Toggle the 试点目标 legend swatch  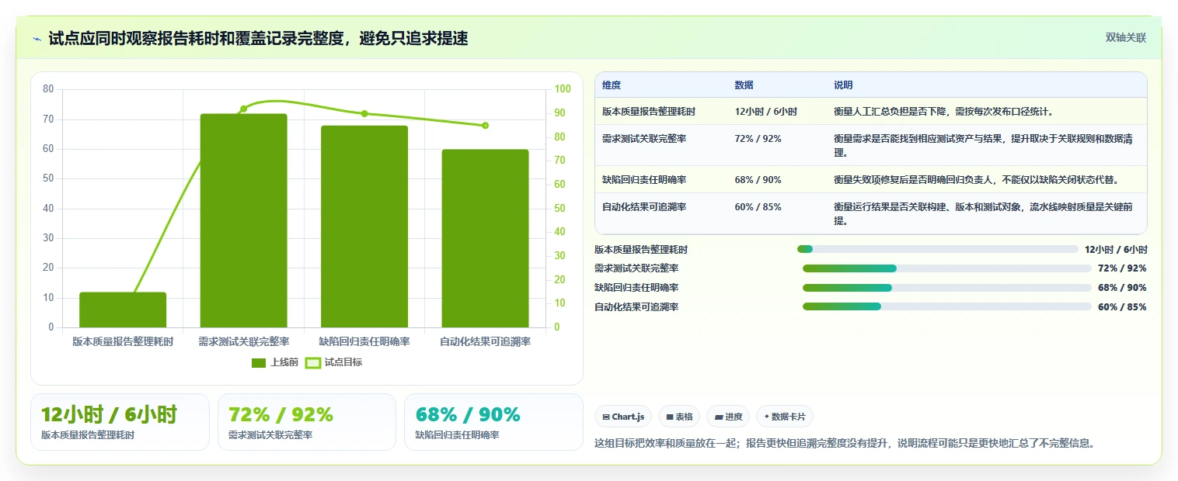tap(313, 362)
